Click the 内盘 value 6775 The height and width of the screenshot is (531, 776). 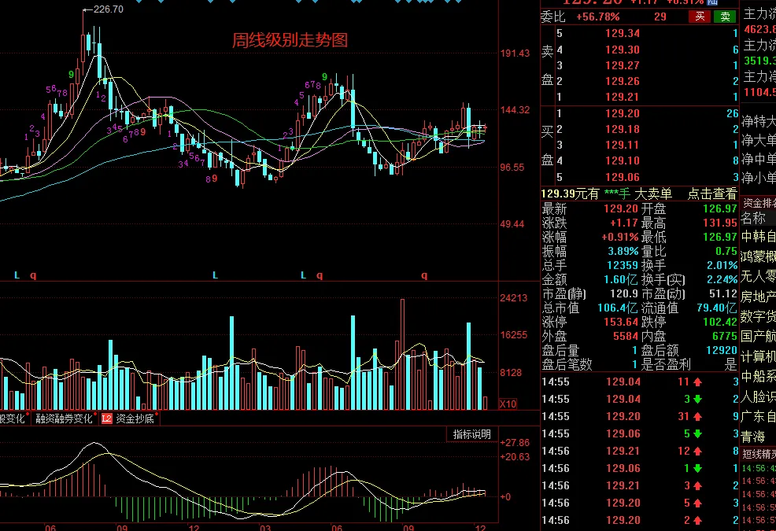pyautogui.click(x=725, y=337)
